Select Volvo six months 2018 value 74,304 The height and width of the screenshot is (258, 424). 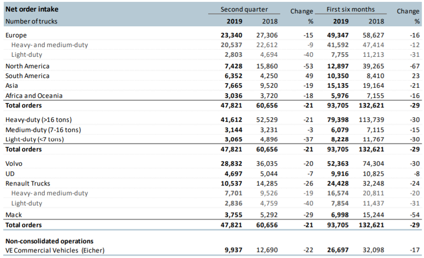coord(373,164)
